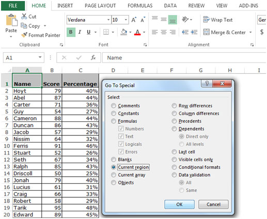Expand the Paste options arrow

point(11,37)
